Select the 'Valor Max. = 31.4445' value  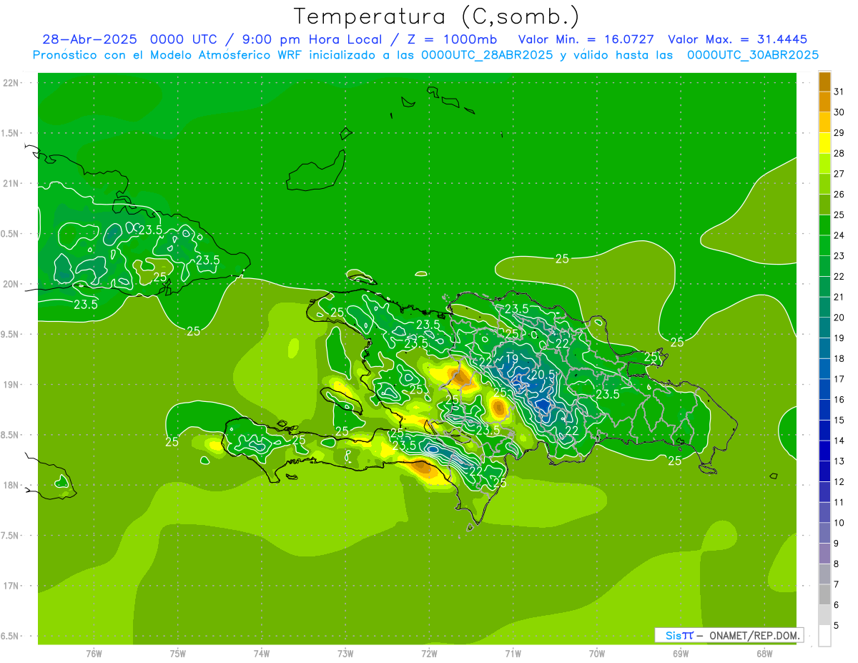click(x=737, y=39)
